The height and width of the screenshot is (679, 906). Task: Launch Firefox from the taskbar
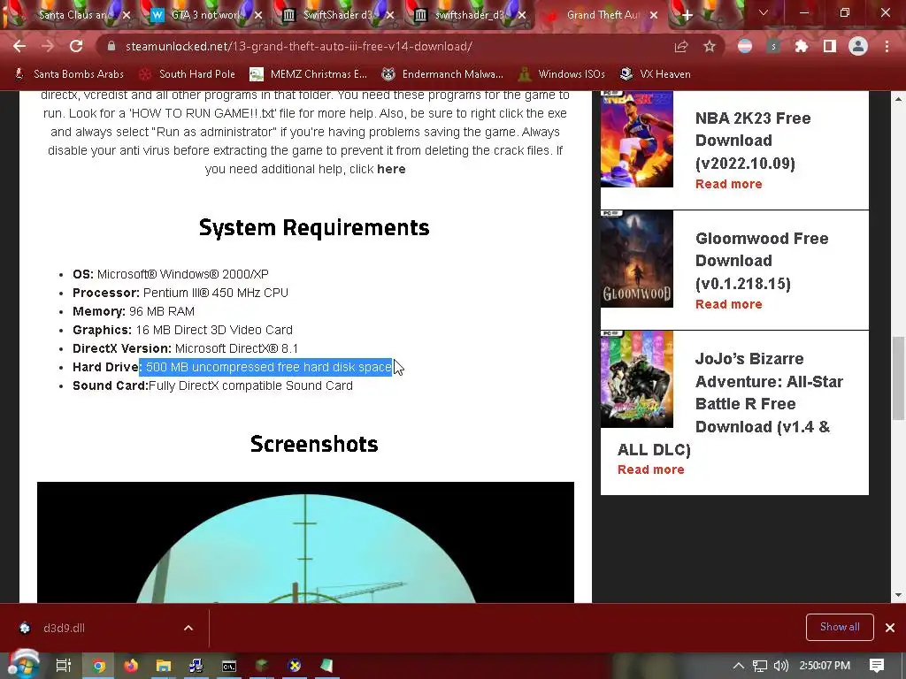[x=131, y=666]
